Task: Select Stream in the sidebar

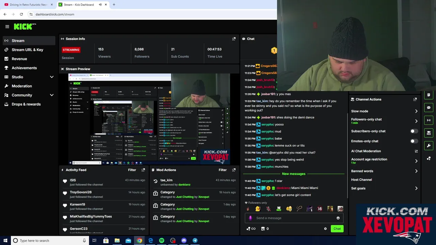Action: 29,40
